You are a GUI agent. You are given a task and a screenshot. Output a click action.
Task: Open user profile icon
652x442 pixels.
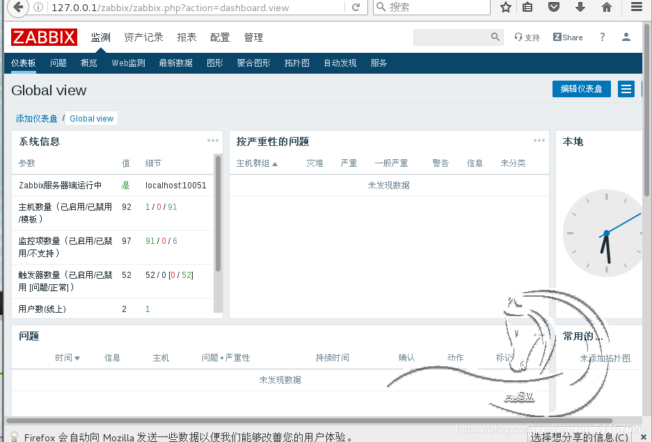tap(626, 37)
